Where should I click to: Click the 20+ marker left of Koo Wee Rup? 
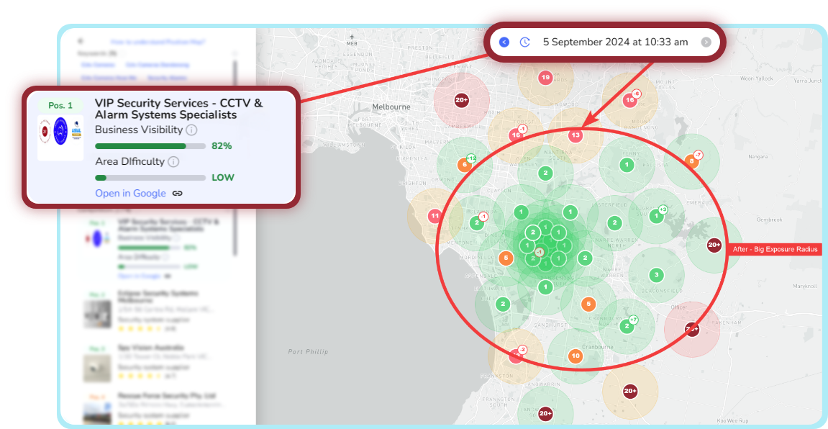click(x=630, y=391)
